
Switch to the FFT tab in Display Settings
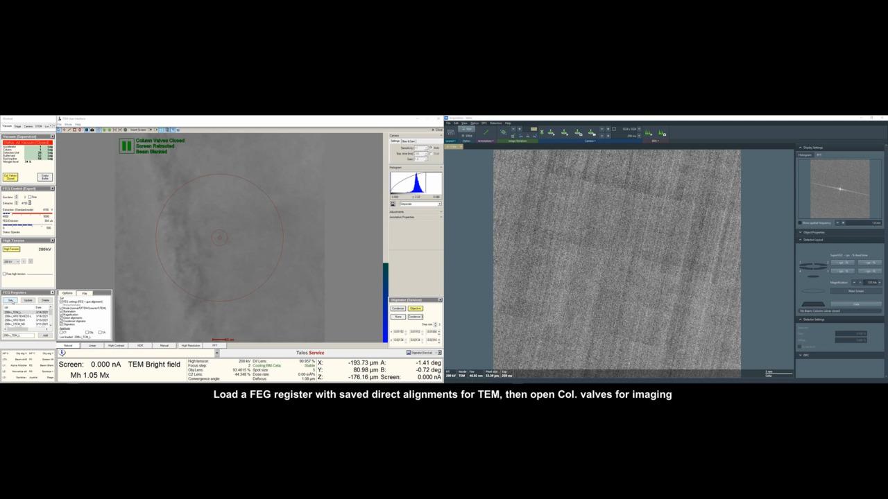tap(819, 155)
